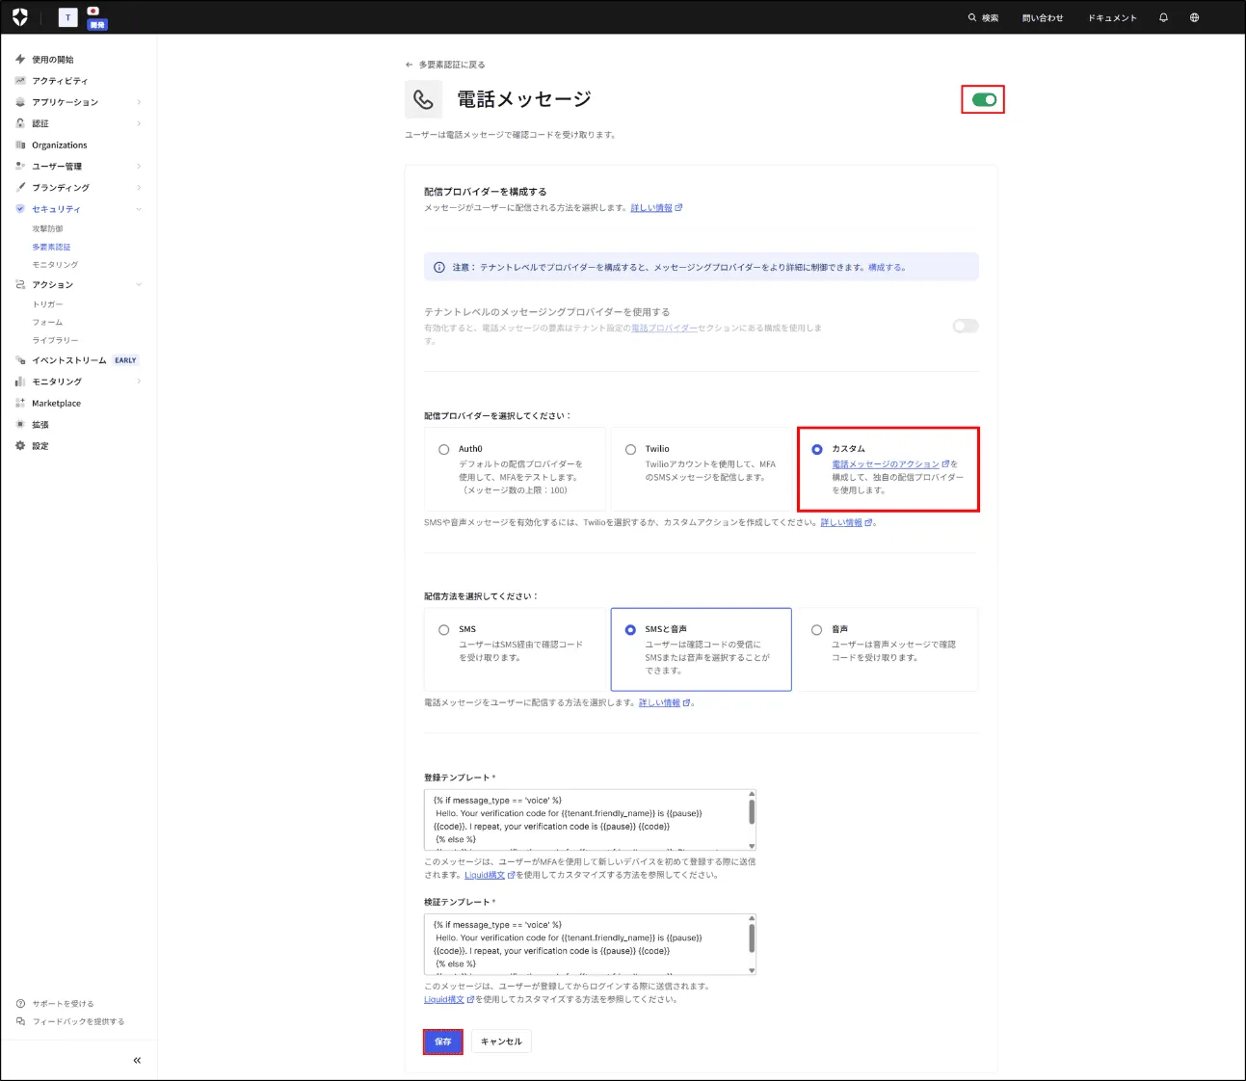Toggle the 電話メッセージ enable switch
Viewport: 1246px width, 1081px height.
pyautogui.click(x=983, y=100)
